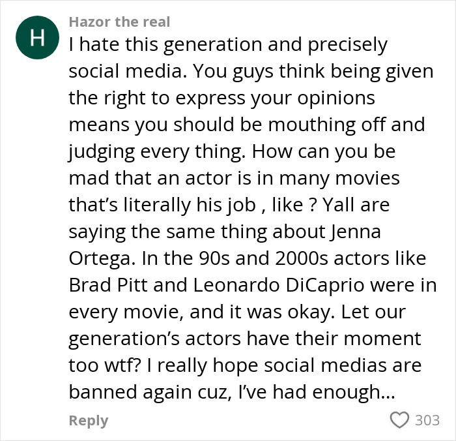Click the 303 likes count

[x=427, y=420]
